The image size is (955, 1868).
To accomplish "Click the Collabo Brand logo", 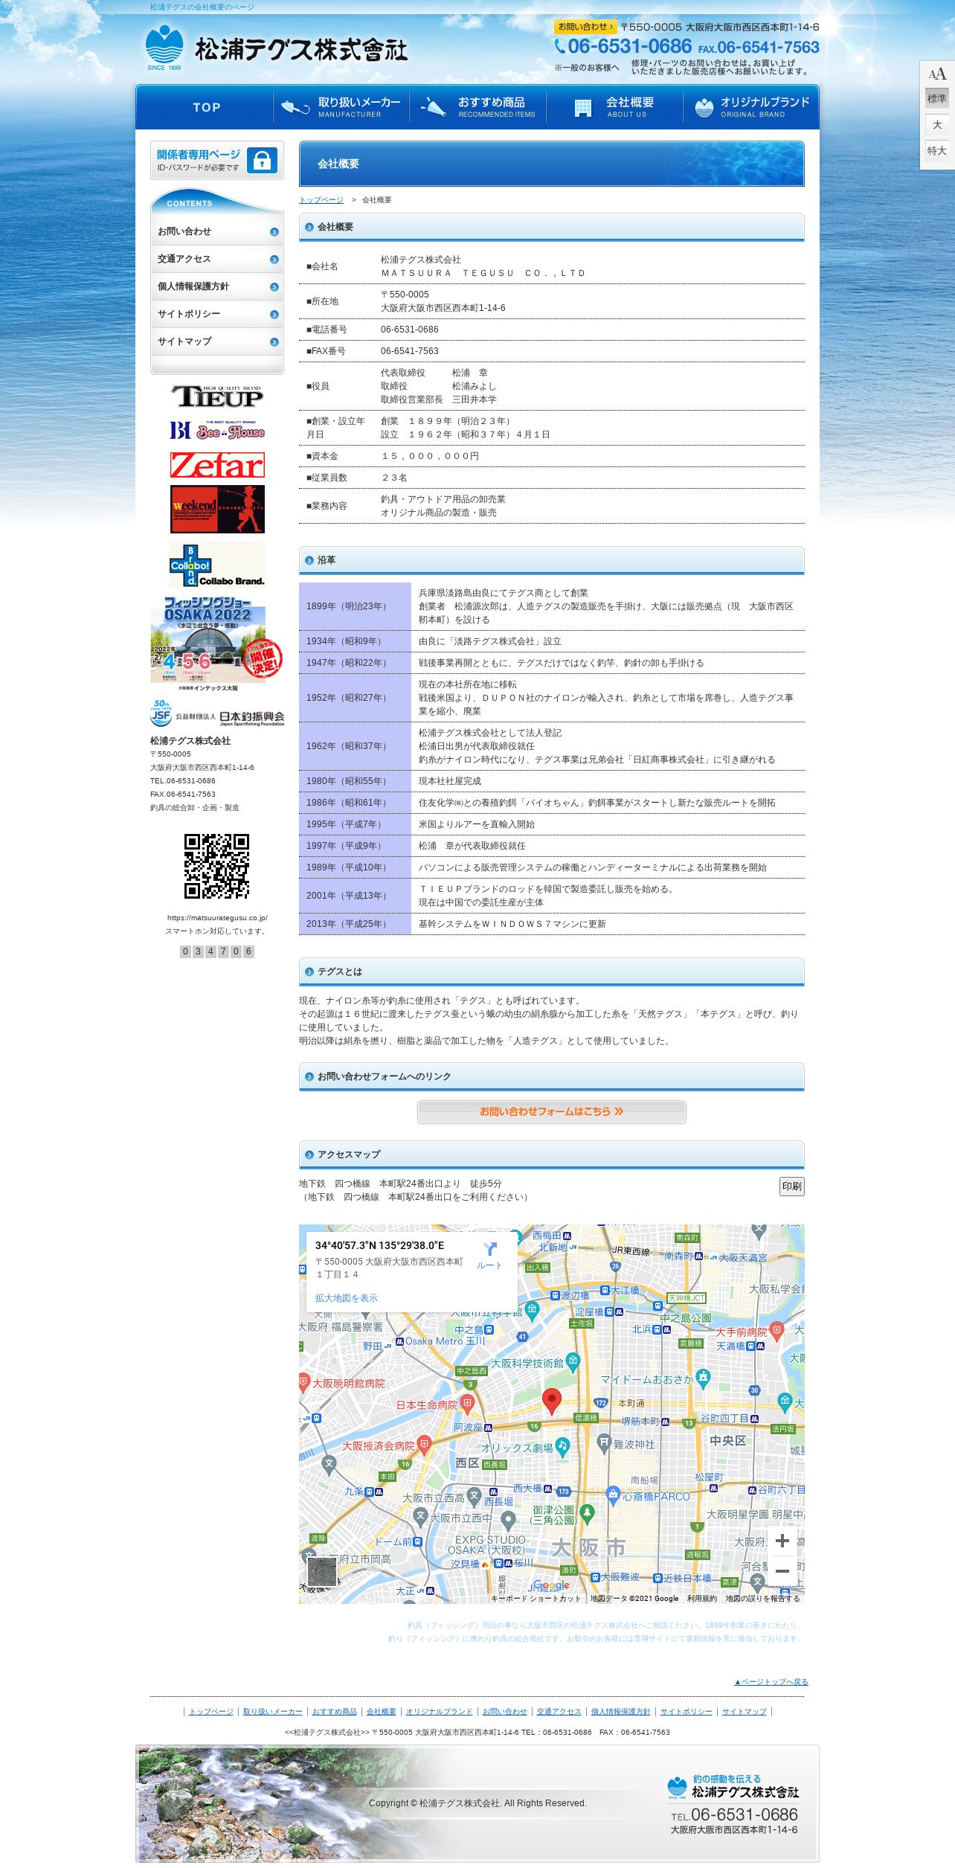I will tap(217, 565).
